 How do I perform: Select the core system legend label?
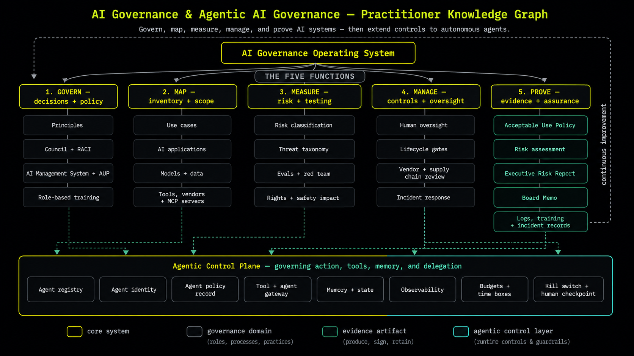pos(108,331)
